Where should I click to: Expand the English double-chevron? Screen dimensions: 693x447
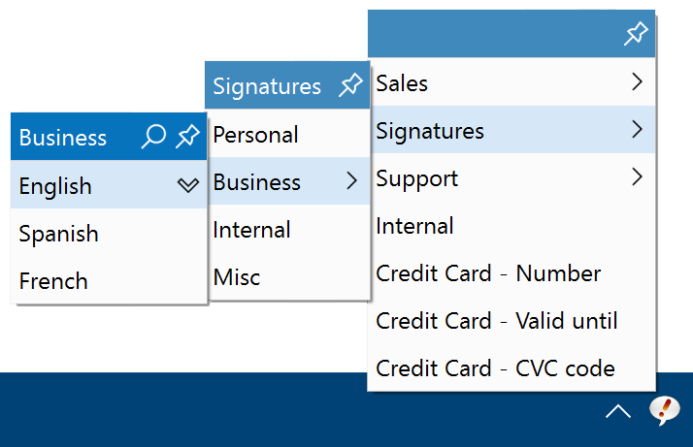click(188, 184)
